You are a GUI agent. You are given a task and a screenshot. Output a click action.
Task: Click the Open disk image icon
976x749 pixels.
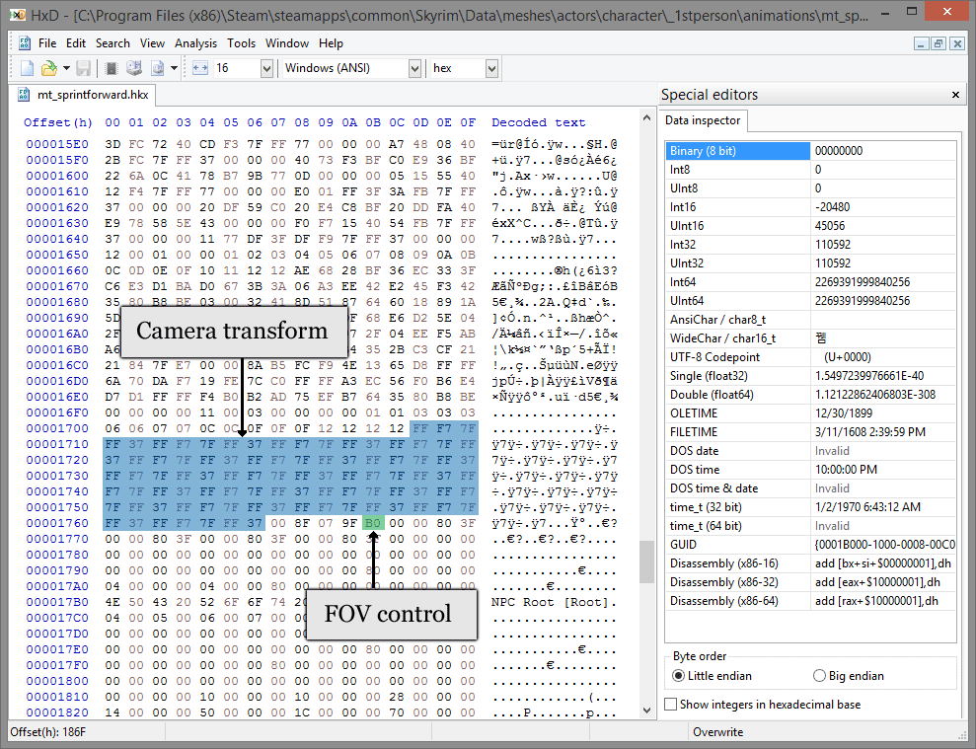[x=157, y=68]
